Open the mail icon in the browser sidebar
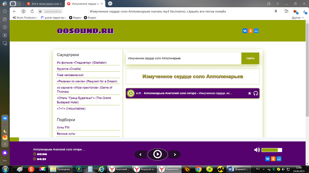309x173 pixels. tap(5, 137)
